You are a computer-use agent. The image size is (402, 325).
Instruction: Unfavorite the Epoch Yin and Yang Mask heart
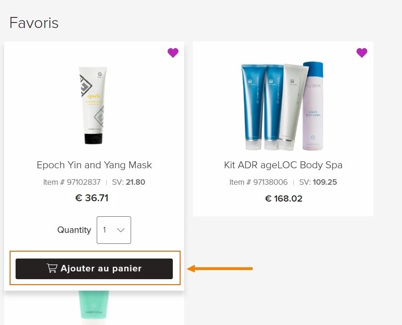173,53
